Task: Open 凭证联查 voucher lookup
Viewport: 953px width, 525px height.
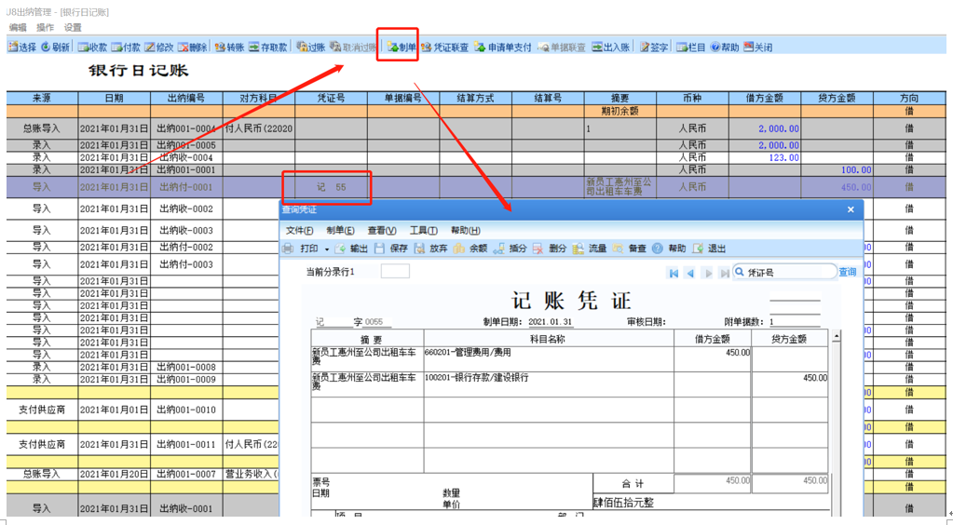Action: (x=444, y=47)
